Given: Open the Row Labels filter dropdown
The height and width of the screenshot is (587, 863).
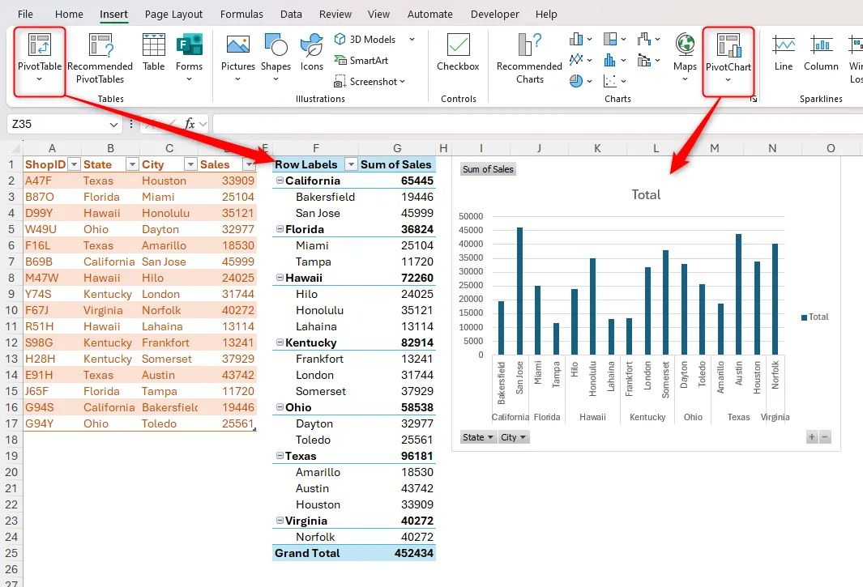Looking at the screenshot, I should [x=351, y=164].
